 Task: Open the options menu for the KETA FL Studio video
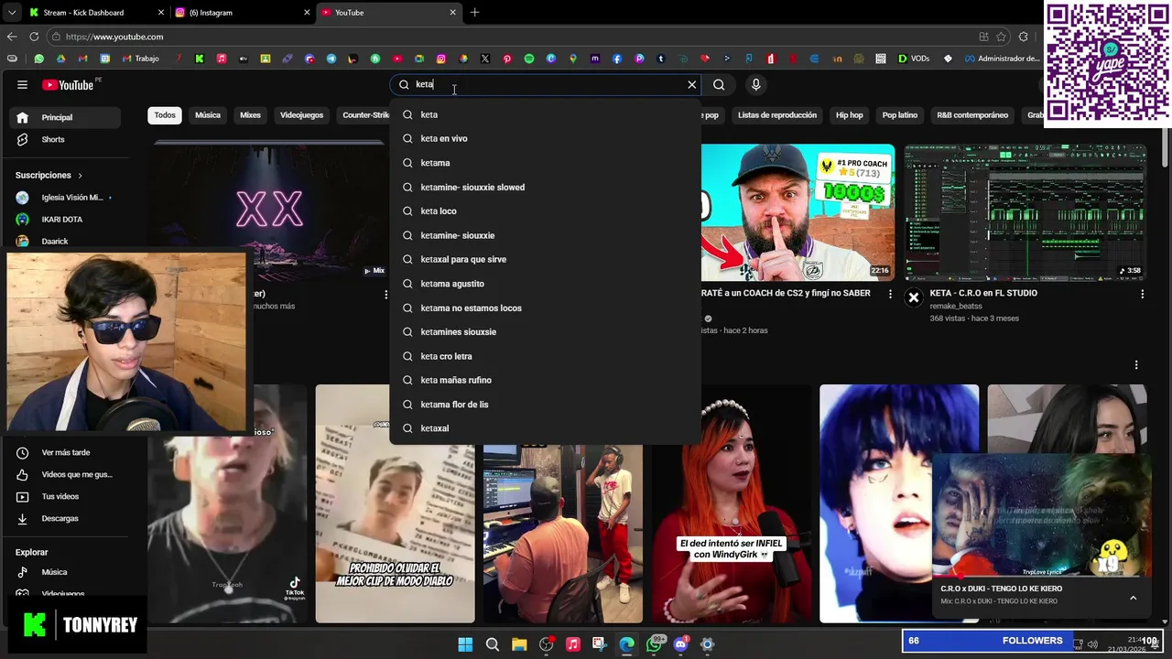coord(1142,294)
